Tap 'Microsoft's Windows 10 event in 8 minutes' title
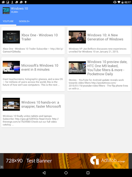This screenshot has width=132, height=177. [x=40, y=67]
